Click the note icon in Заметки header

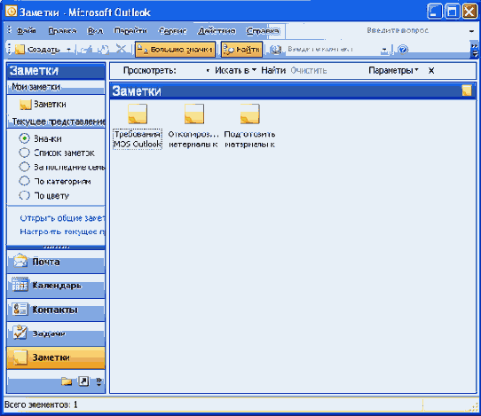467,90
